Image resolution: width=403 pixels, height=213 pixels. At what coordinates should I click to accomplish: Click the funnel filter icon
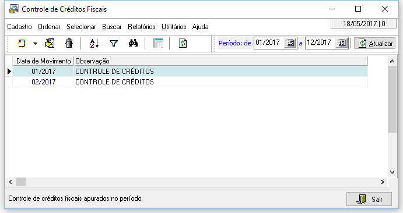114,43
